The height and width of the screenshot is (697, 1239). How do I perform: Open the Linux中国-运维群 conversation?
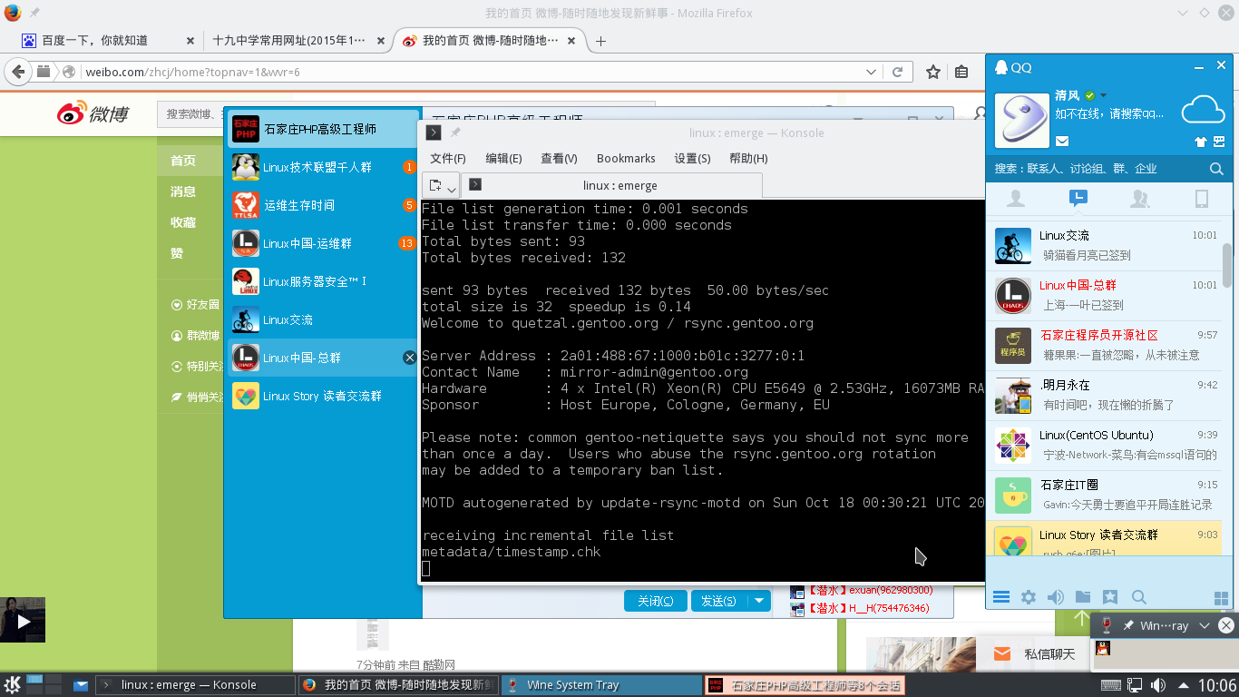(307, 243)
